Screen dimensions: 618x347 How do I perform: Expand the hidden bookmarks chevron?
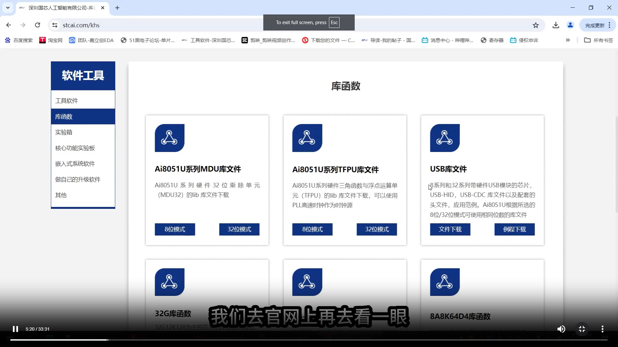[x=568, y=40]
